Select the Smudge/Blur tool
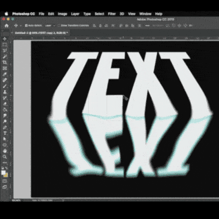The height and width of the screenshot is (219, 219). pos(5,116)
